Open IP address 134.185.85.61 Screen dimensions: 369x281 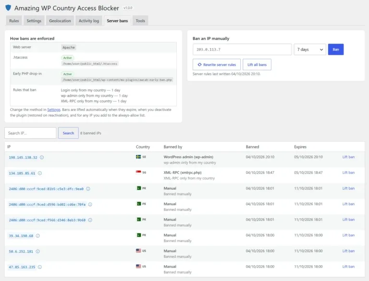(x=22, y=173)
